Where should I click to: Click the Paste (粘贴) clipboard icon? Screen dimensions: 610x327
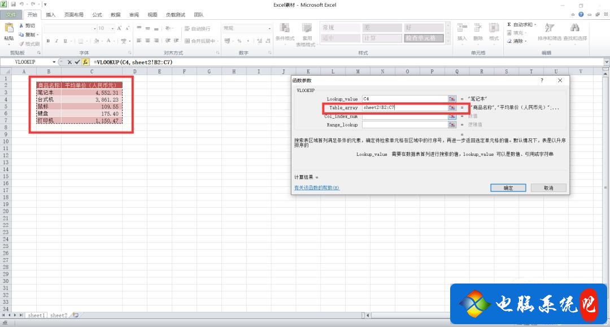[x=8, y=28]
